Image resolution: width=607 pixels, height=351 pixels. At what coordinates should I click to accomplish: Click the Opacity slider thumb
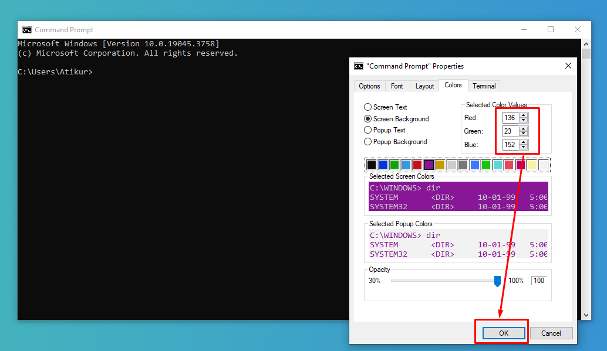498,281
